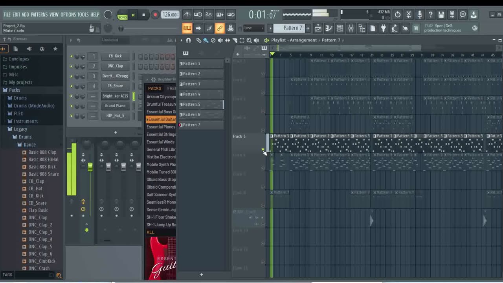The height and width of the screenshot is (283, 503).
Task: Open the PATTERNS menu
Action: tap(39, 15)
